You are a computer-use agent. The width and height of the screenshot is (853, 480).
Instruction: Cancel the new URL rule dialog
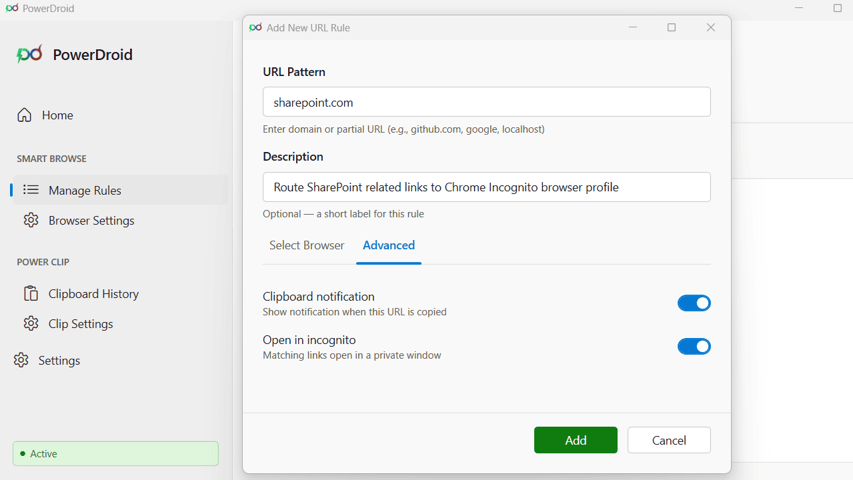[x=669, y=440]
